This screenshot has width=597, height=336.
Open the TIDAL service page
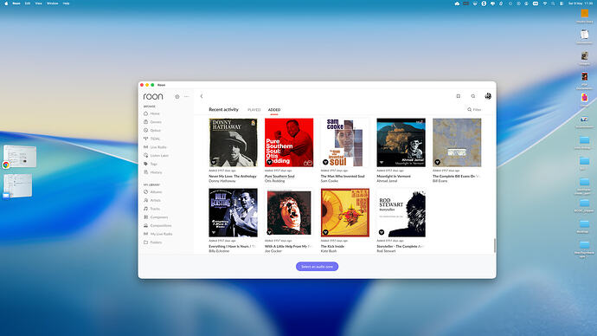click(x=151, y=139)
